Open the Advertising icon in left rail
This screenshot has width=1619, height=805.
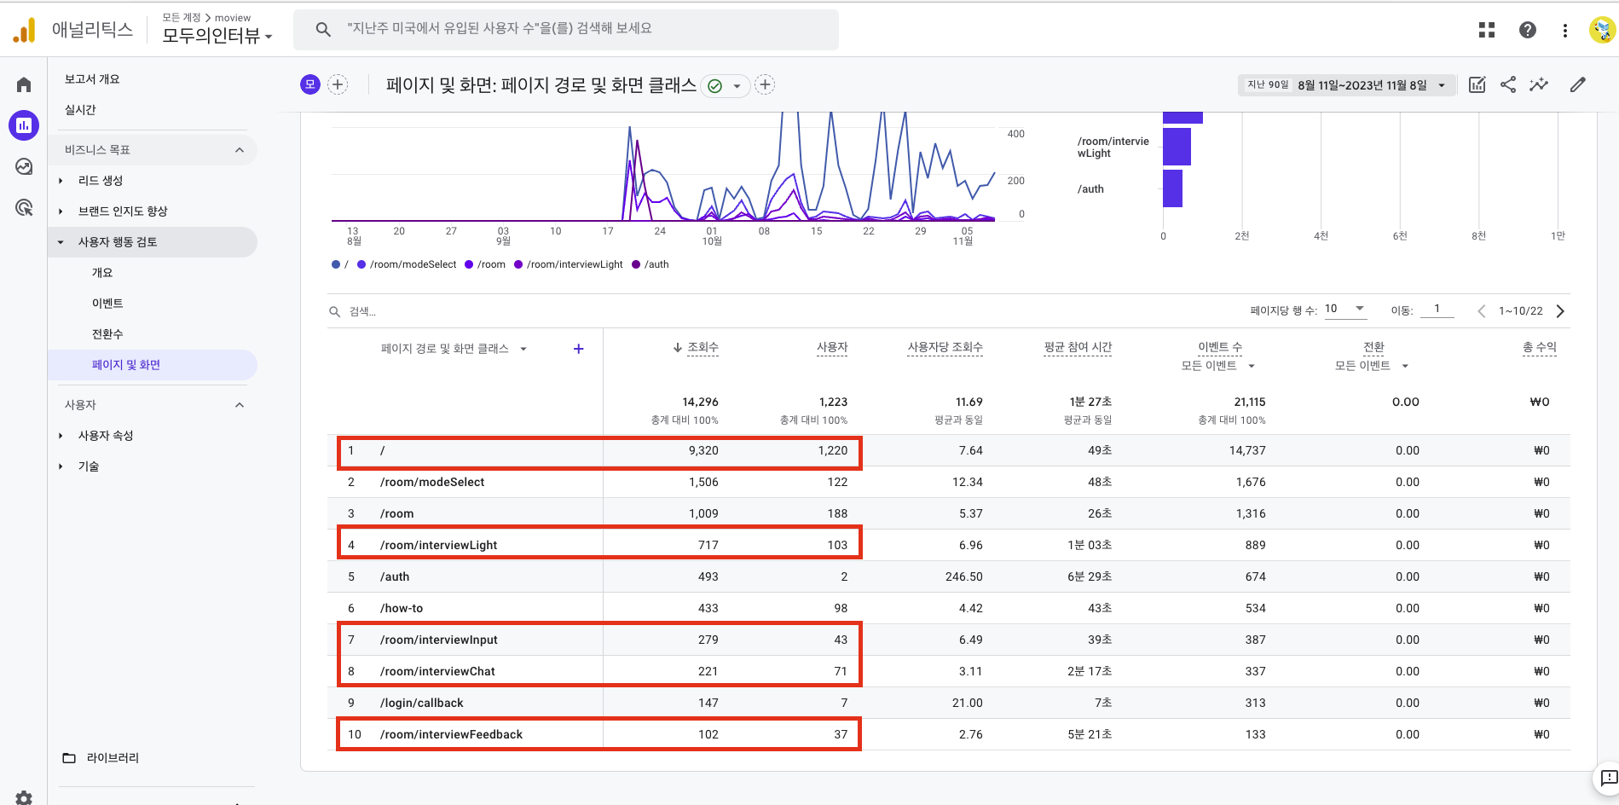pyautogui.click(x=24, y=207)
